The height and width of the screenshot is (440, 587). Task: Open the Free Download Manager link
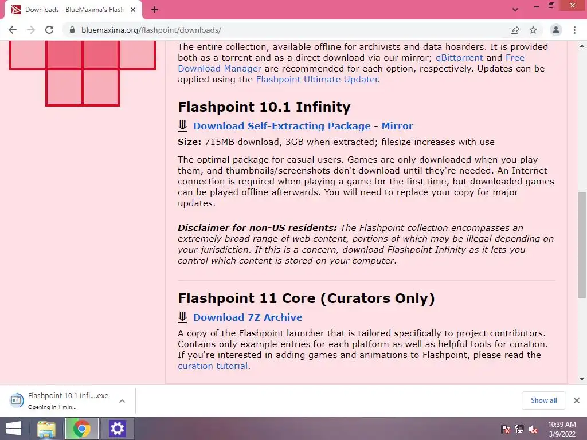pyautogui.click(x=351, y=63)
